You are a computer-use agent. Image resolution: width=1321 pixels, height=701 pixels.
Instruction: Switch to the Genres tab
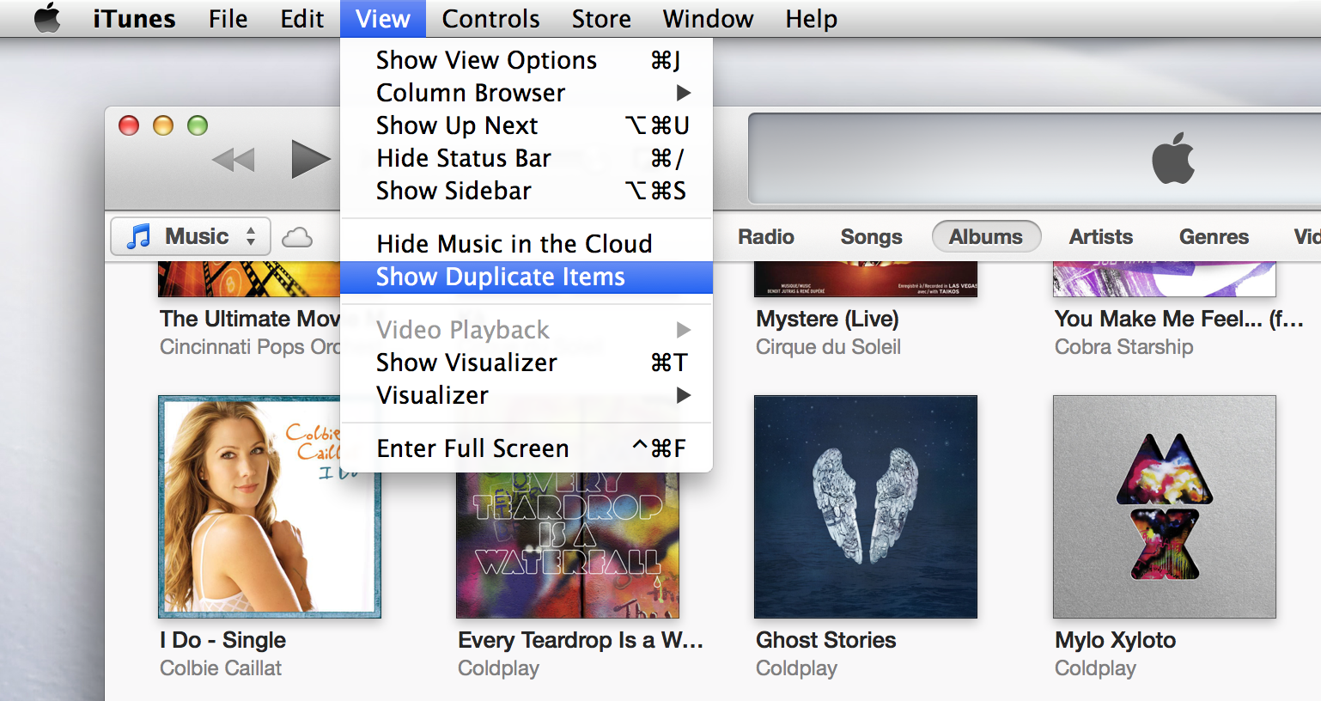[x=1214, y=237]
